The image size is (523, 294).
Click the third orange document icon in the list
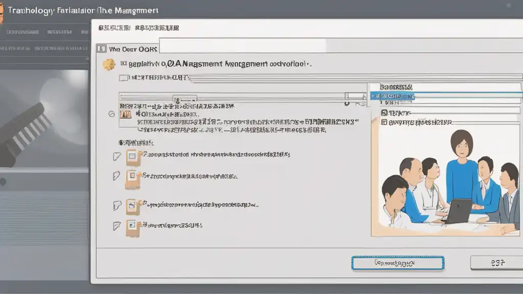click(x=133, y=207)
